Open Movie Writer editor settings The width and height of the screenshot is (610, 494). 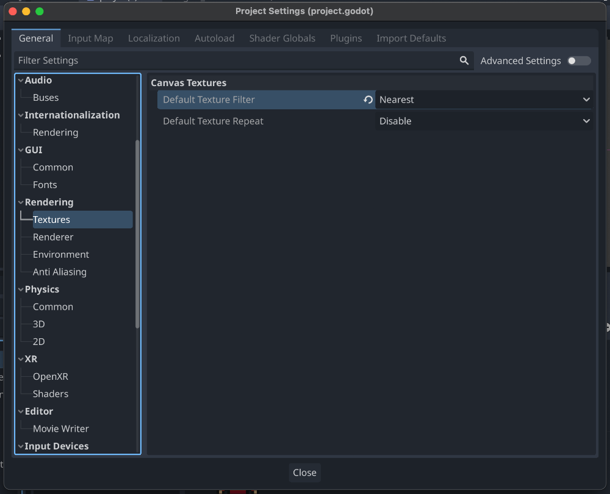click(61, 429)
